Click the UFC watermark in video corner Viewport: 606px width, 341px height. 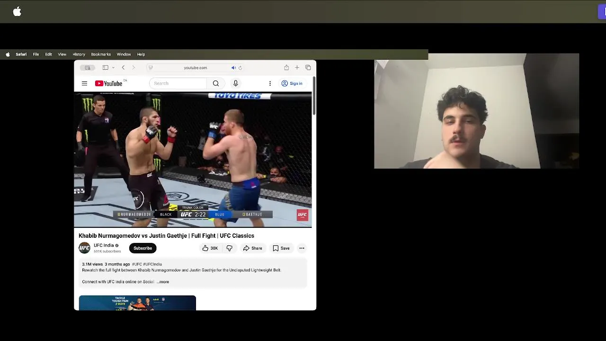[303, 215]
